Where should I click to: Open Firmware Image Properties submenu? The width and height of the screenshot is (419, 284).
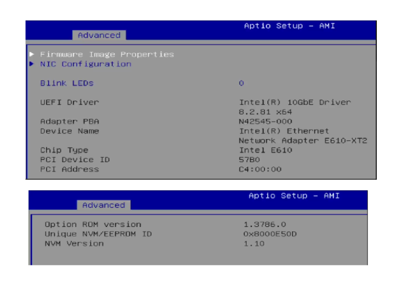[x=107, y=55]
